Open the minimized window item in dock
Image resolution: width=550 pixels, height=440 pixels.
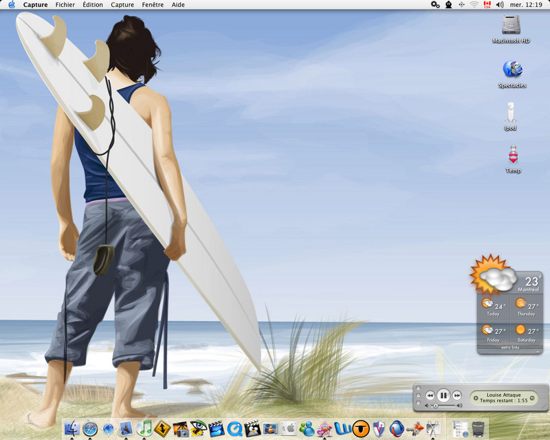pyautogui.click(x=460, y=428)
